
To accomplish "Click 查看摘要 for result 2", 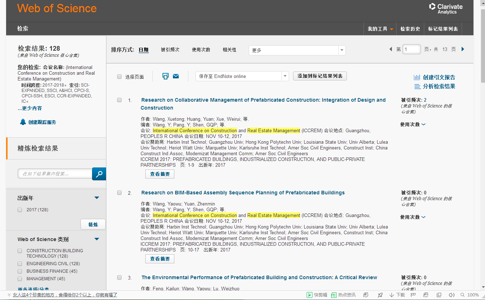I will [x=160, y=259].
